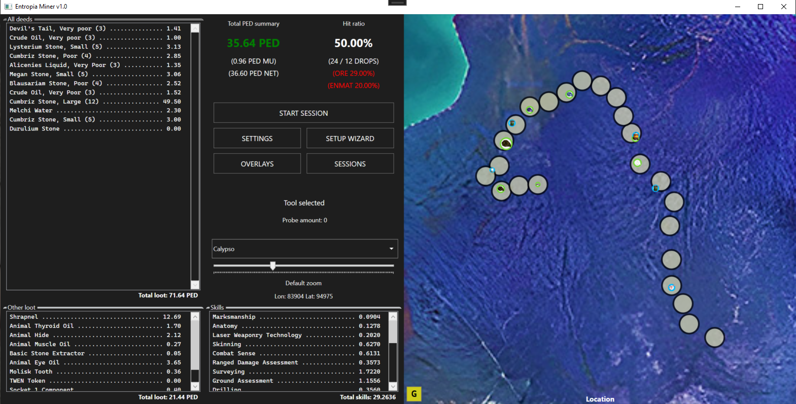Screen dimensions: 796x404
Task: Click the blue crystal ore marker in the arc
Action: [x=569, y=94]
